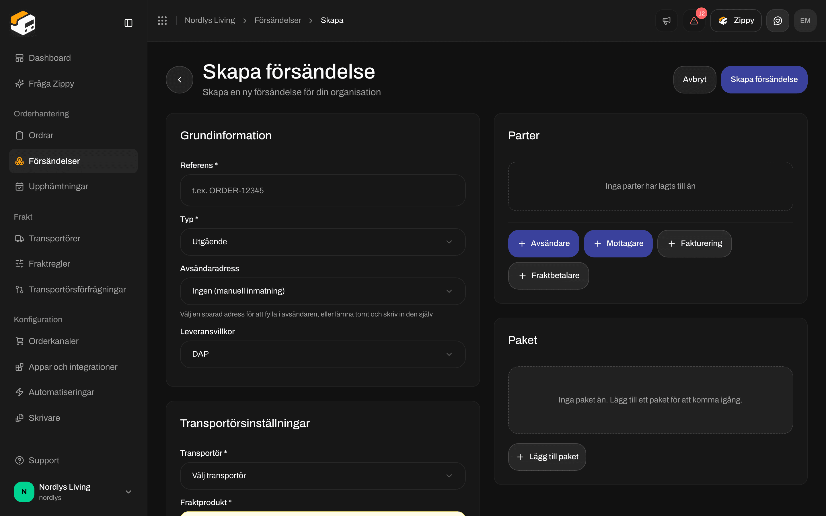Collapse the sidebar with the panel icon
The image size is (826, 516).
pyautogui.click(x=128, y=23)
